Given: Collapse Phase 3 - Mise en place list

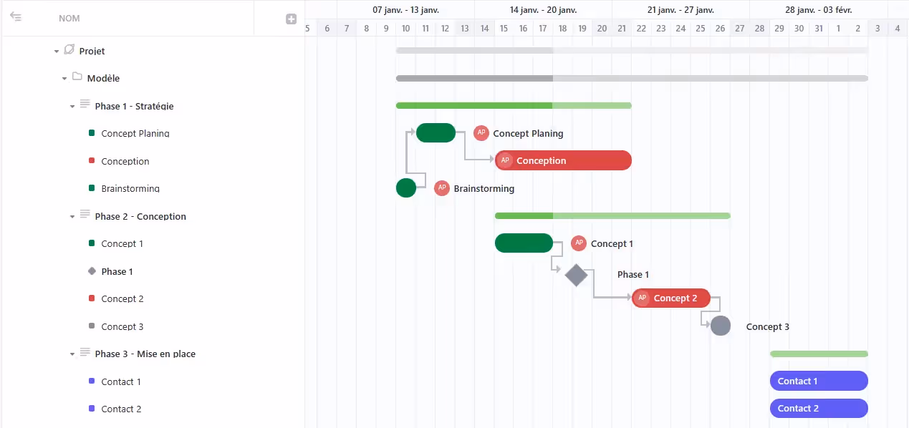Looking at the screenshot, I should pos(72,354).
